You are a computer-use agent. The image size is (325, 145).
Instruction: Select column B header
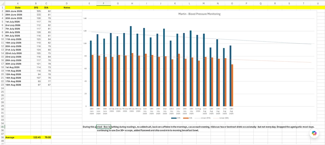(x=36, y=4)
